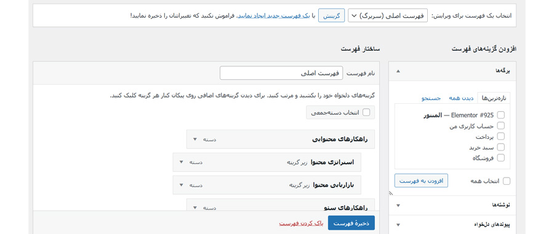Screen dimensions: 554x234
Task: Collapse the برگه‌ها panel arrow
Action: (398, 71)
